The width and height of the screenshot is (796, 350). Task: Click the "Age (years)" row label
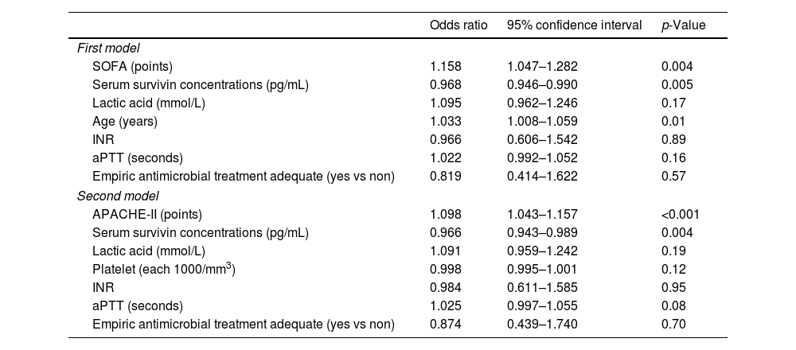click(125, 122)
